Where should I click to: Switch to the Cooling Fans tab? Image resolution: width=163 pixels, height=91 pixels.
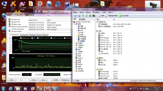[24, 35]
